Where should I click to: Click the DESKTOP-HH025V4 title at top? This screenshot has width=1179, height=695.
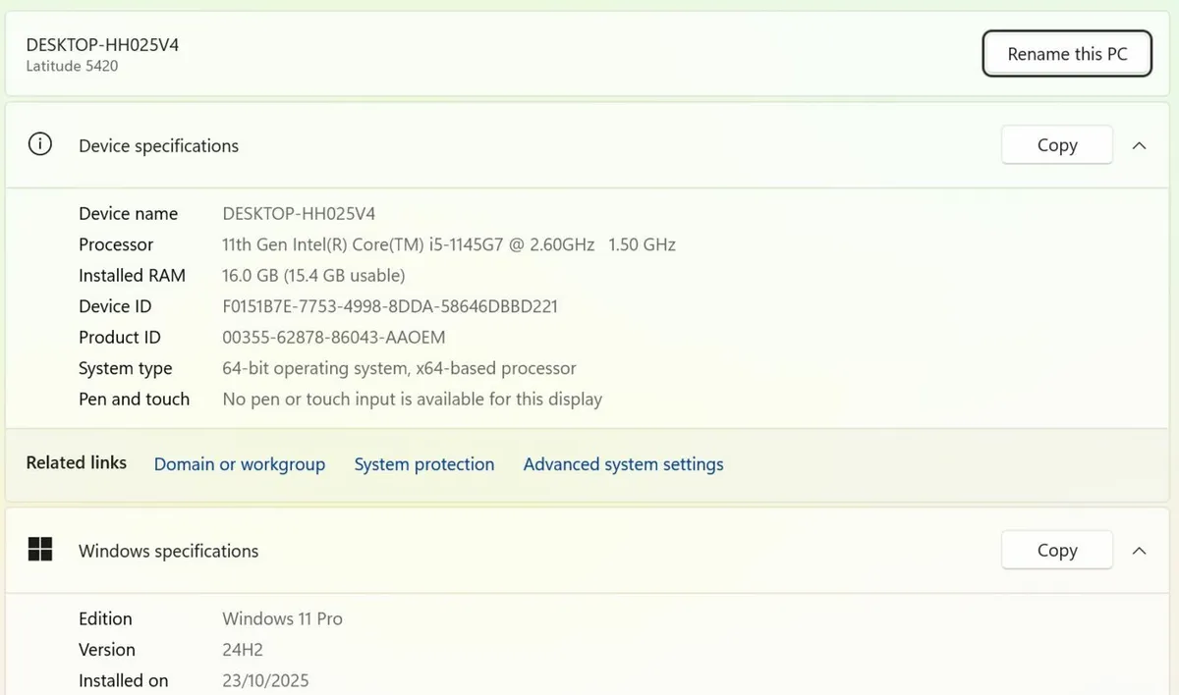coord(102,44)
